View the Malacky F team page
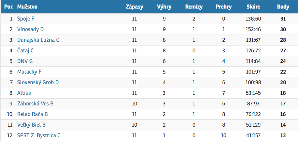 point(29,72)
